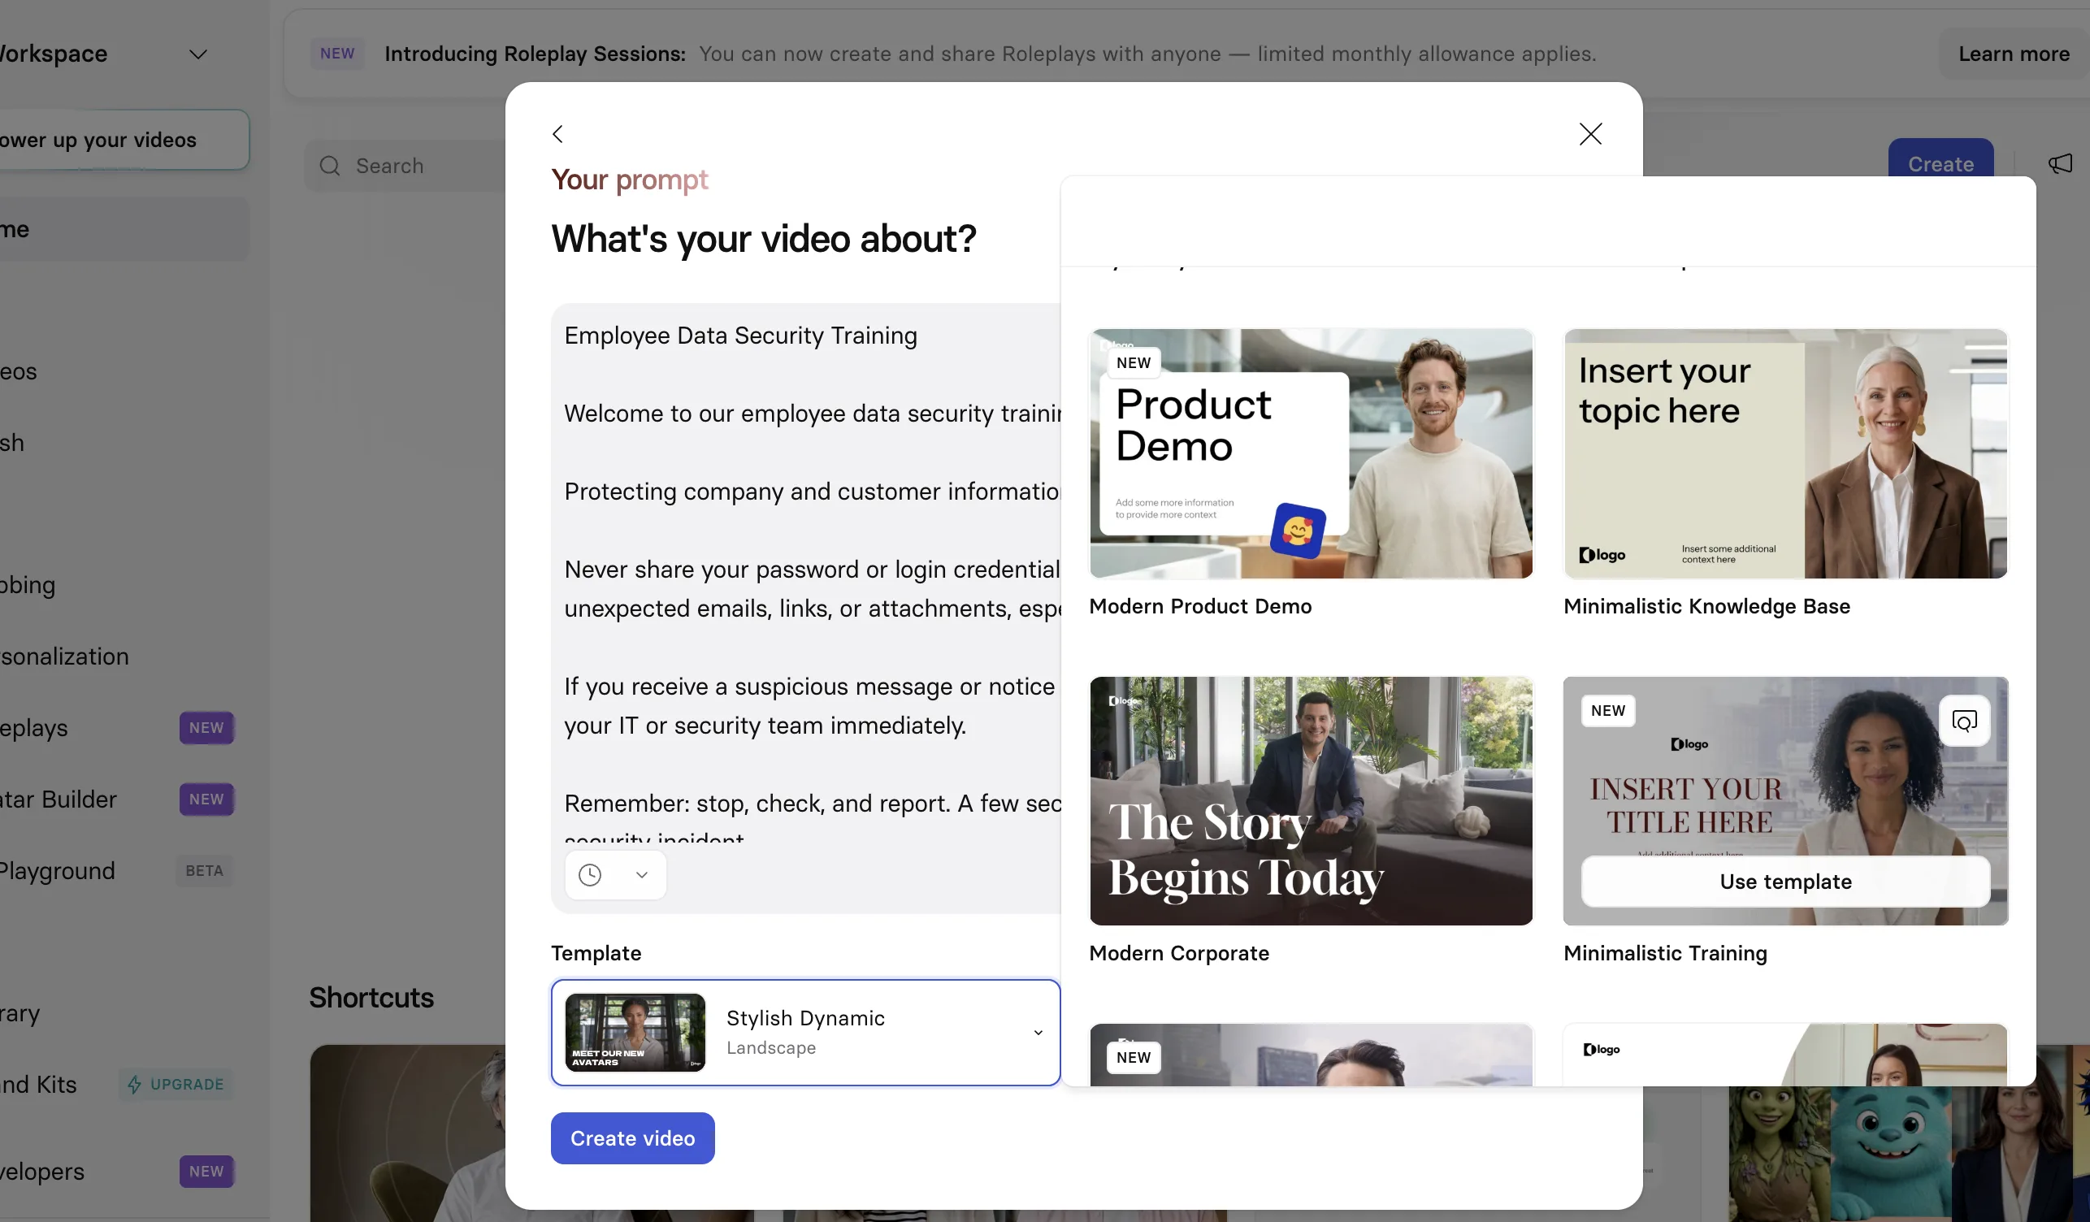Open the clock duration selector
Image resolution: width=2090 pixels, height=1222 pixels.
coord(615,874)
